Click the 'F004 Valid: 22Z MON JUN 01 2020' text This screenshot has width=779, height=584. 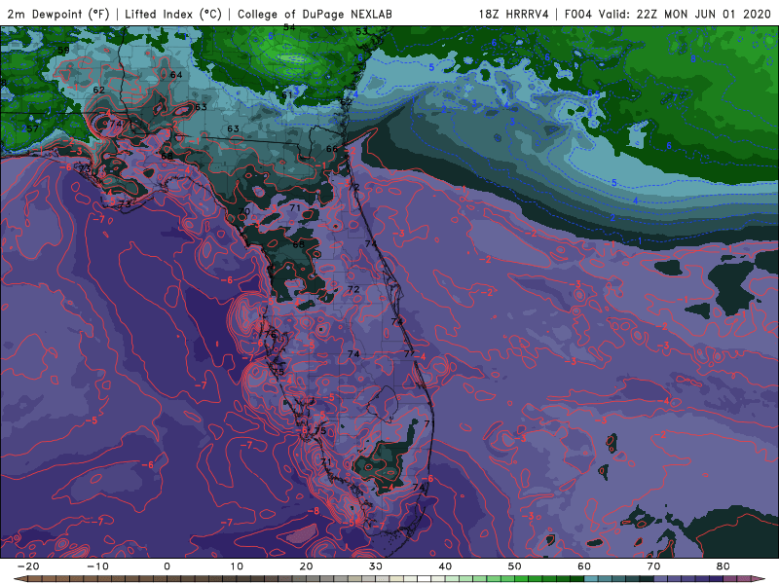coord(667,14)
